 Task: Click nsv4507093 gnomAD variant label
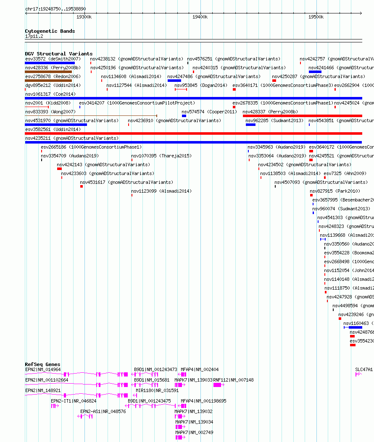321,182
